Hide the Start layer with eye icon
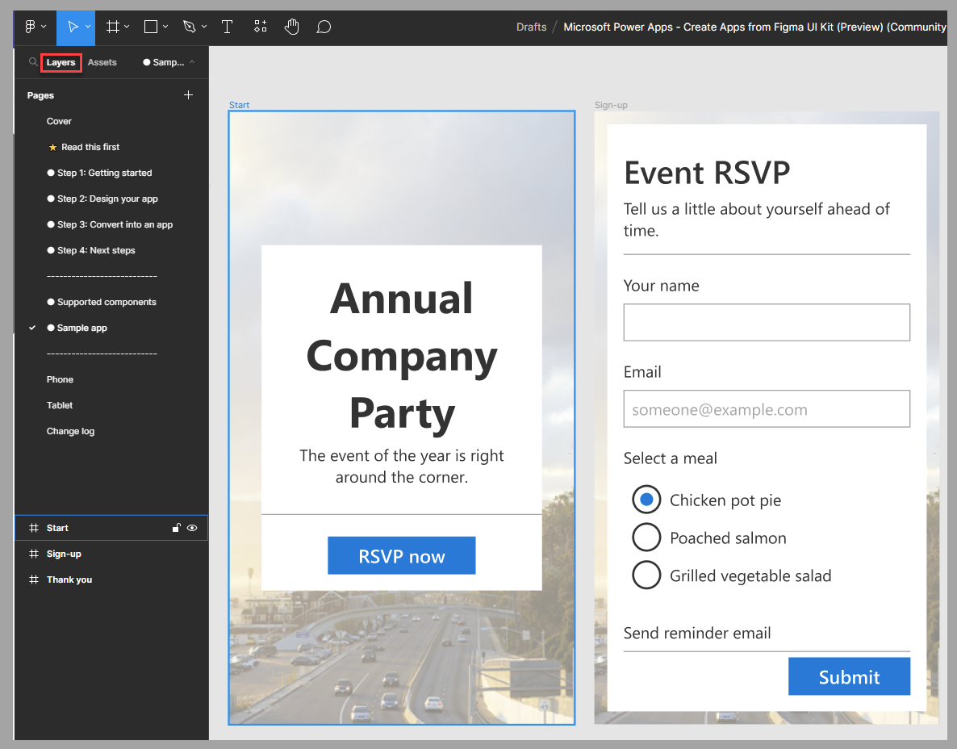This screenshot has height=749, width=957. (192, 528)
